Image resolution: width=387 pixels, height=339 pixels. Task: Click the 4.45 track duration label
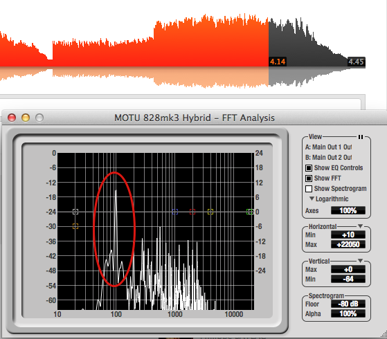click(356, 62)
